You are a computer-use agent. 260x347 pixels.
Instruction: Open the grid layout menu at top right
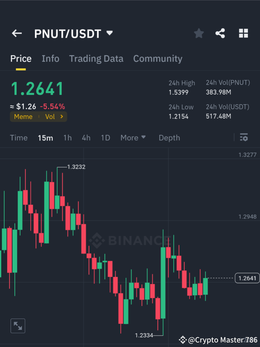coord(243,33)
